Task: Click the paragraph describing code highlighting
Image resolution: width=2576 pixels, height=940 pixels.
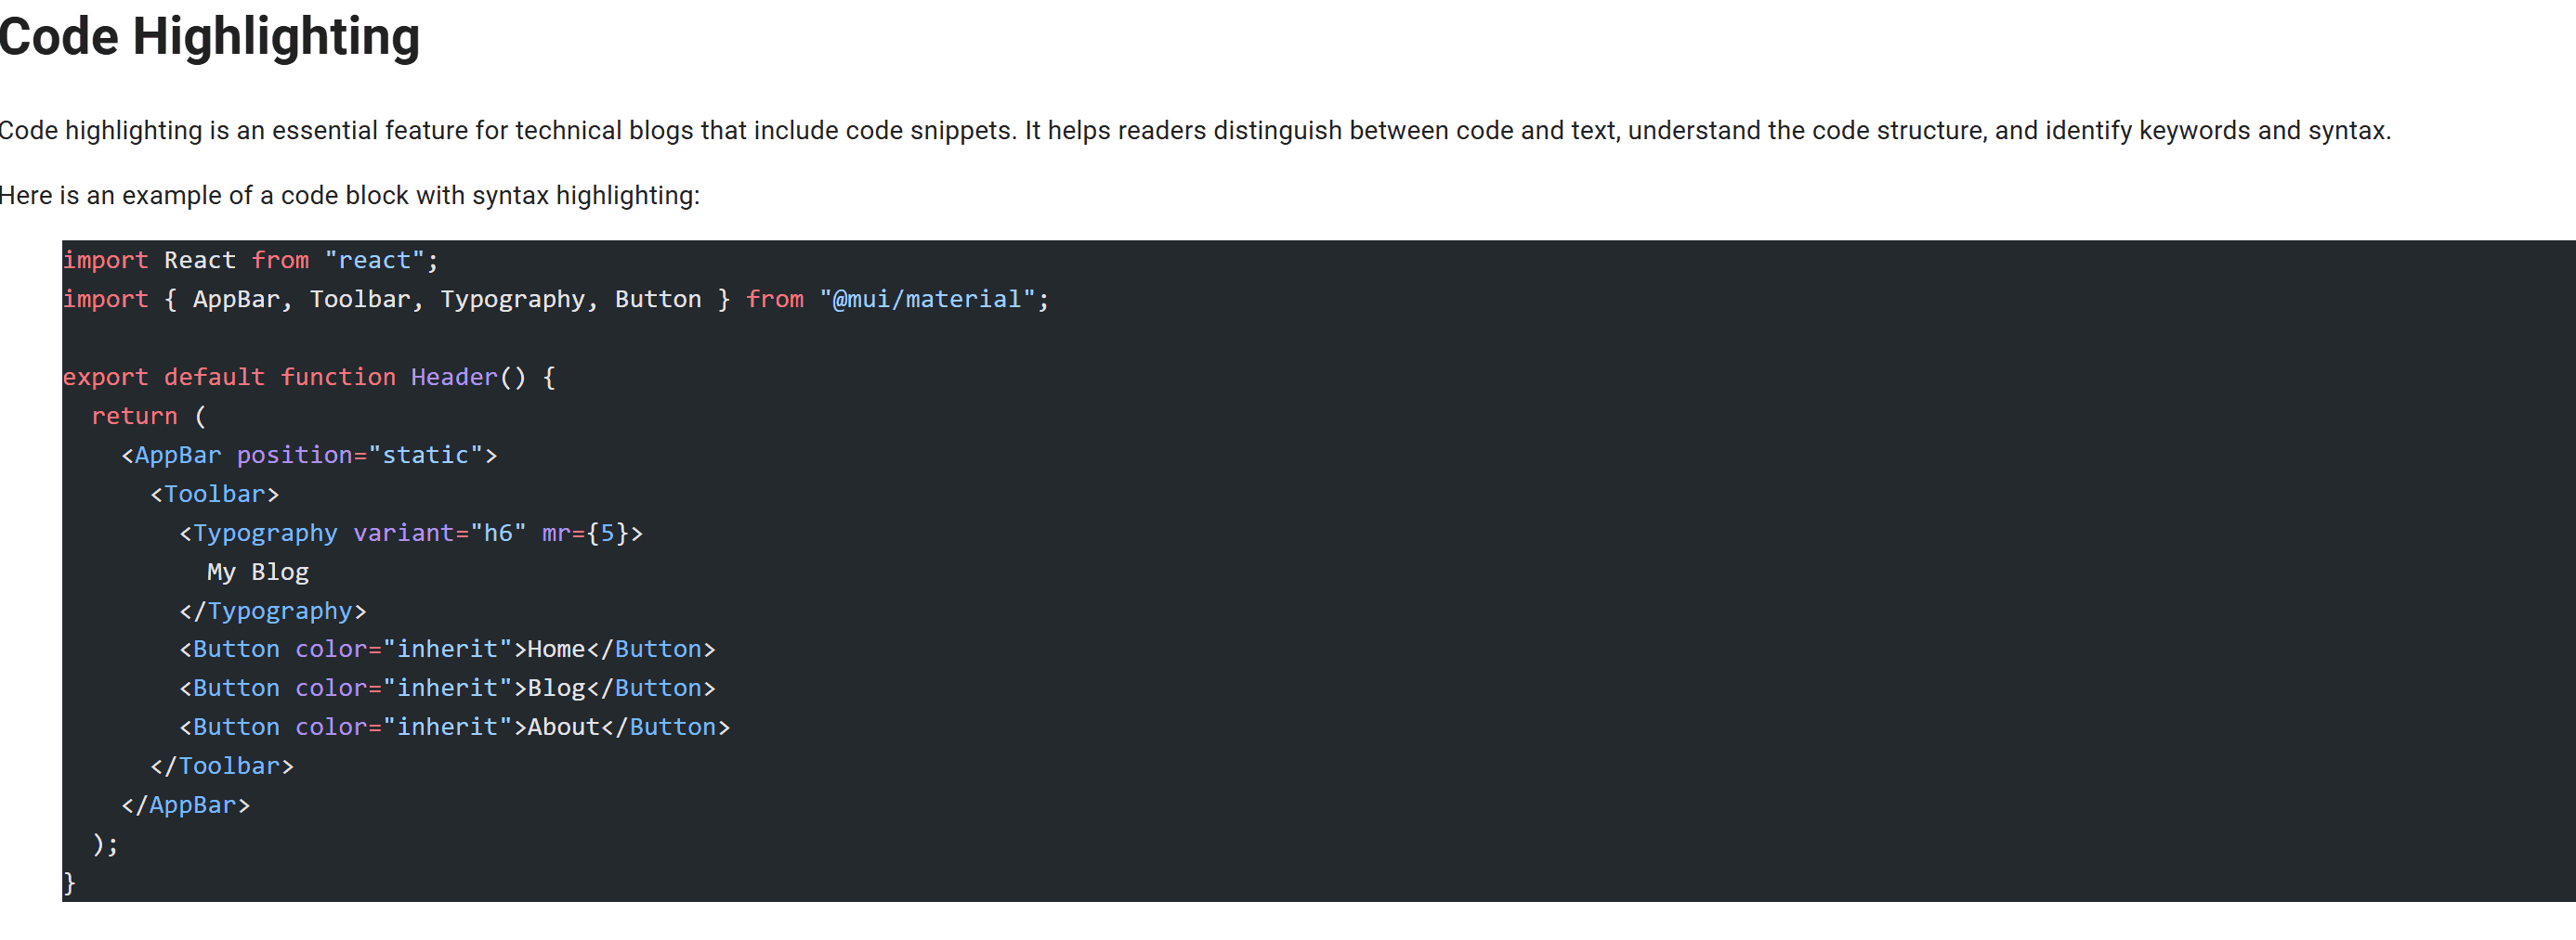Action: tap(1195, 131)
